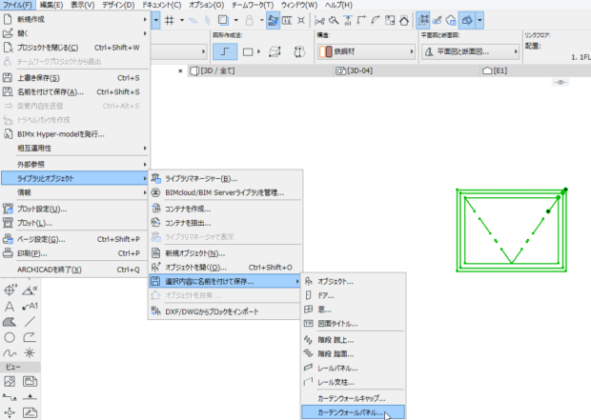Open the ドキュメント(C) menu
This screenshot has height=420, width=591.
click(161, 5)
